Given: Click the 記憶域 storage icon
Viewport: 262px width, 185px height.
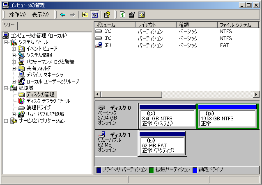Looking at the screenshot, I should (14, 88).
